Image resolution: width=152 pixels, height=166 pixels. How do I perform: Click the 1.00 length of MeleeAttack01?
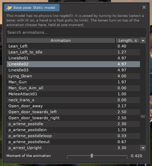[122, 94]
